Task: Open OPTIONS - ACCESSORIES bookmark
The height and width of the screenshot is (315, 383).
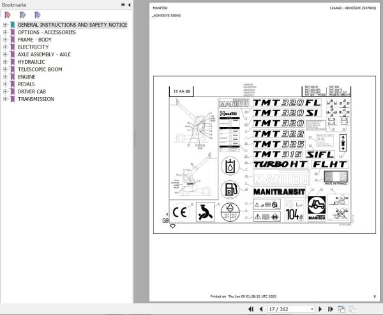Action: 47,33
